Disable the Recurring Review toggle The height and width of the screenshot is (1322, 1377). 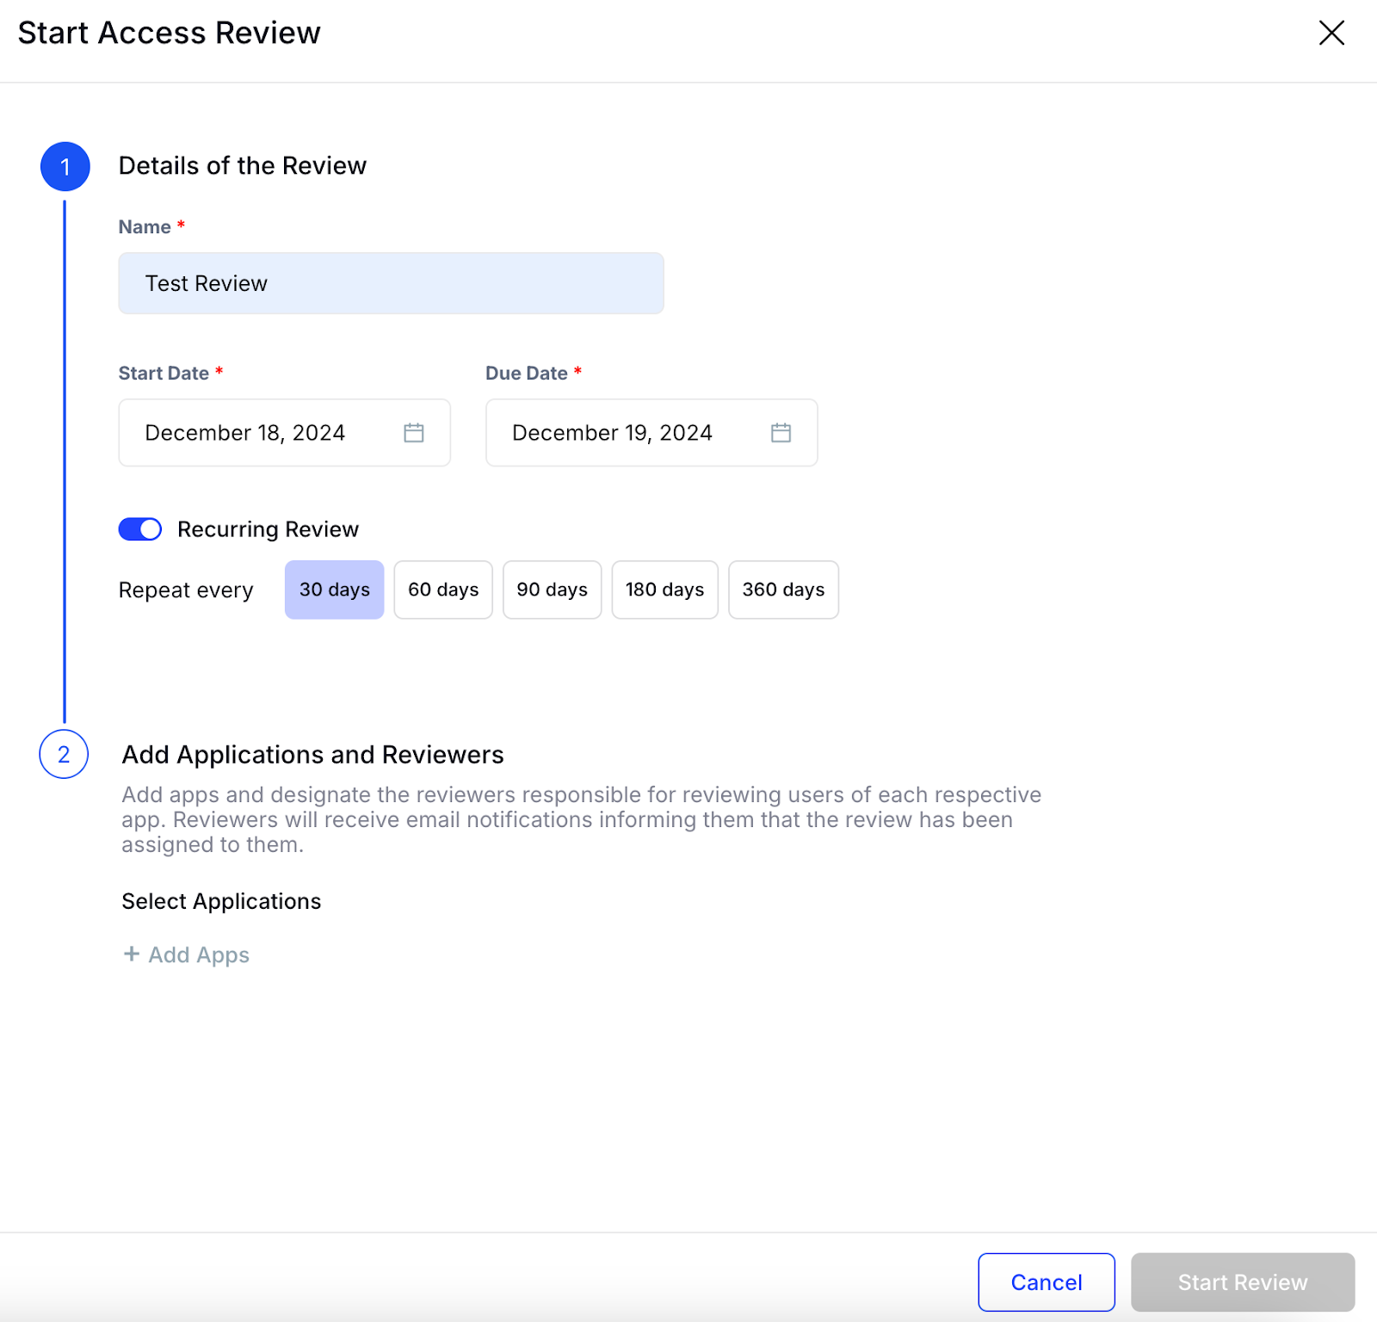tap(139, 528)
